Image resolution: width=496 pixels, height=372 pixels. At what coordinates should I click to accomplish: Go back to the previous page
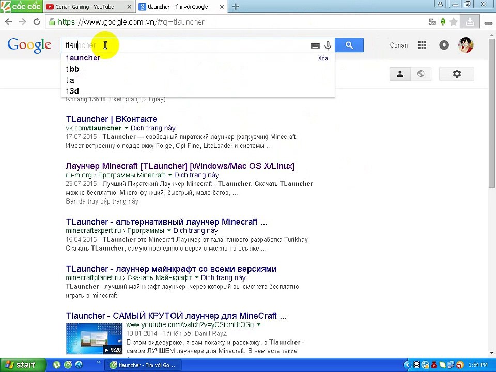tap(9, 22)
